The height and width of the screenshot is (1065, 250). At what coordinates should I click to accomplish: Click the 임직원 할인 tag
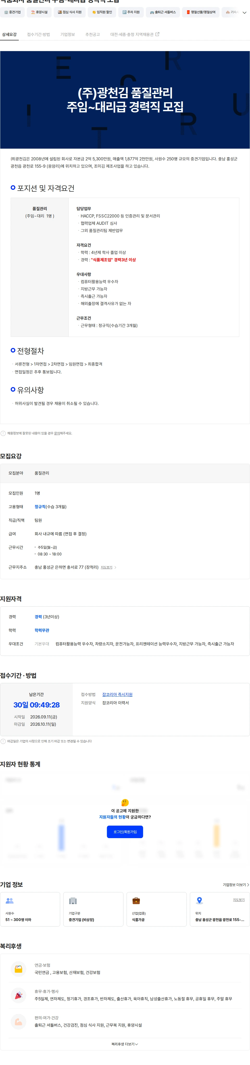tap(102, 13)
